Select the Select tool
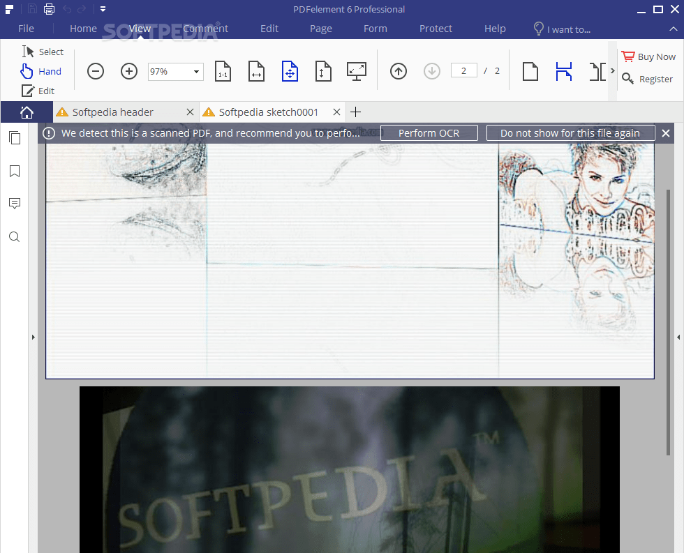684x553 pixels. pos(43,52)
